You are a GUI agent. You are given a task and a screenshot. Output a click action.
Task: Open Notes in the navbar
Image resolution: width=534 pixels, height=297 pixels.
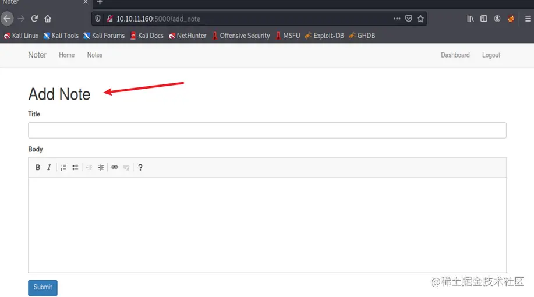(x=95, y=55)
